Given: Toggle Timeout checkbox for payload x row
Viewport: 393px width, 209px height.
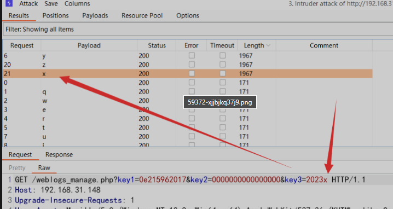Looking at the screenshot, I should (x=223, y=73).
